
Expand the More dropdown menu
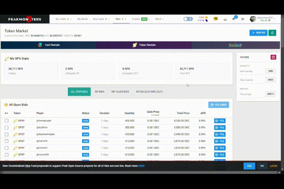[160, 19]
